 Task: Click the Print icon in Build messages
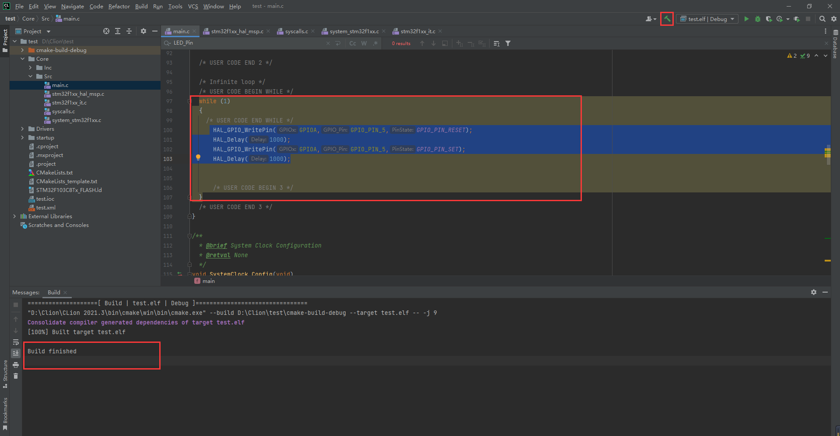pyautogui.click(x=16, y=365)
